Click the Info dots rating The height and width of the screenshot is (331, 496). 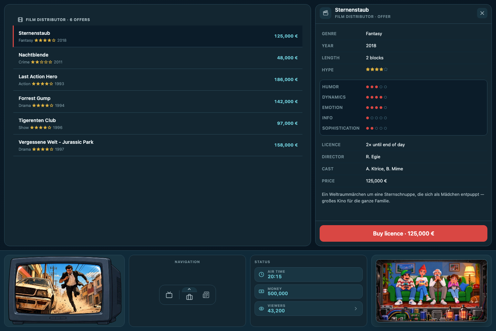click(376, 118)
